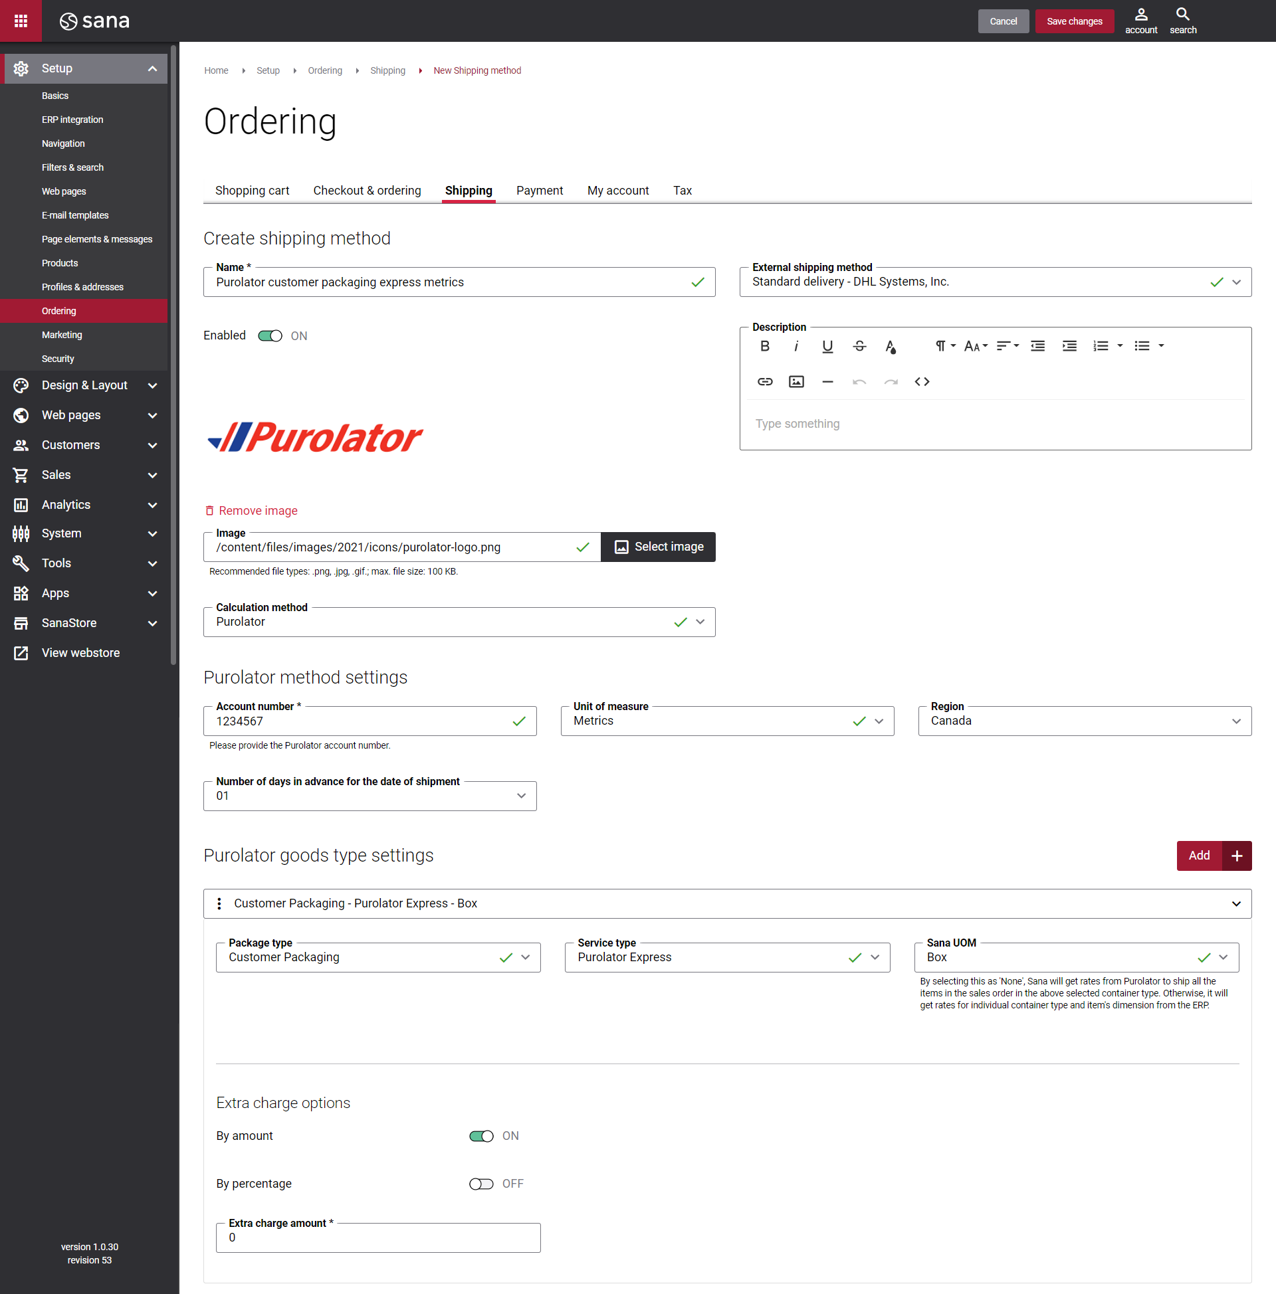Insert link in Description editor
1276x1294 pixels.
pos(765,382)
